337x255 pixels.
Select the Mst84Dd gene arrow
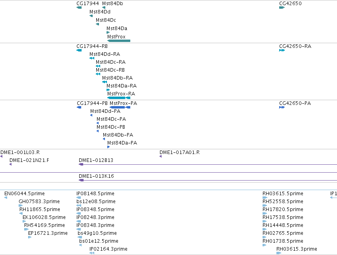pyautogui.click(x=91, y=16)
